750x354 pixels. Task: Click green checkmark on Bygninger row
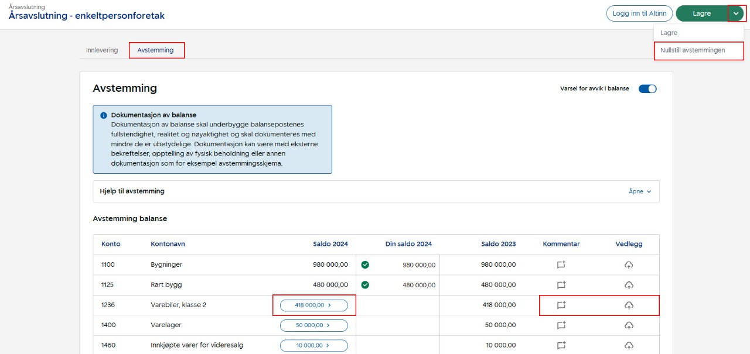(x=365, y=265)
